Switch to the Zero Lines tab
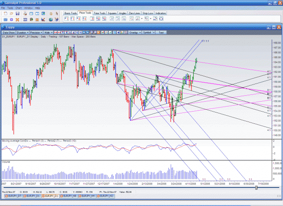 tap(134, 13)
